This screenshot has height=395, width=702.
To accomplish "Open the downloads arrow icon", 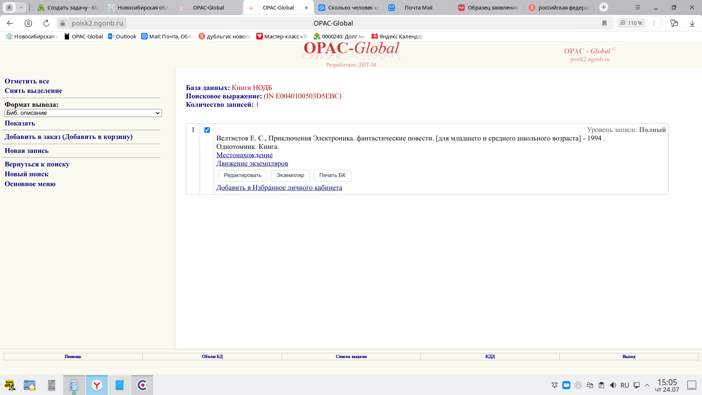I will click(x=692, y=23).
